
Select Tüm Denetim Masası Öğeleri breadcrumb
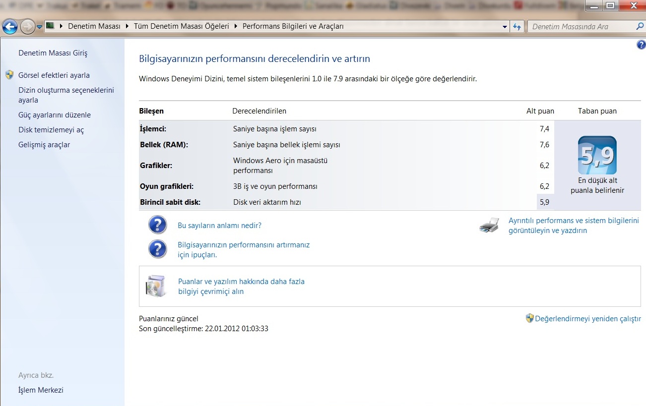[x=182, y=26]
